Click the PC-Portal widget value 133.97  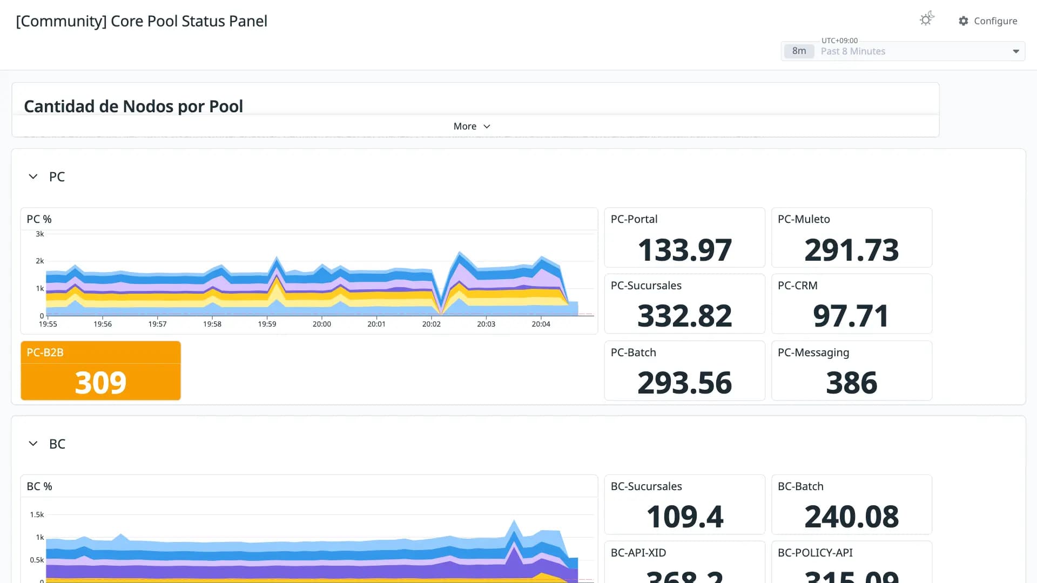pyautogui.click(x=685, y=250)
